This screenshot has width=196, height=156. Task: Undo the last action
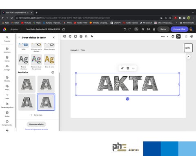125,29
